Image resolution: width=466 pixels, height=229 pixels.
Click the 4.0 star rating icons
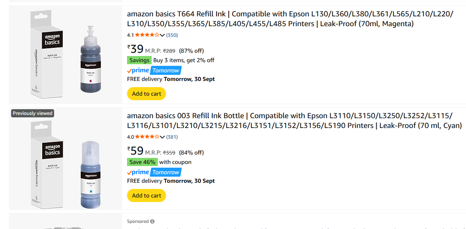pyautogui.click(x=147, y=137)
